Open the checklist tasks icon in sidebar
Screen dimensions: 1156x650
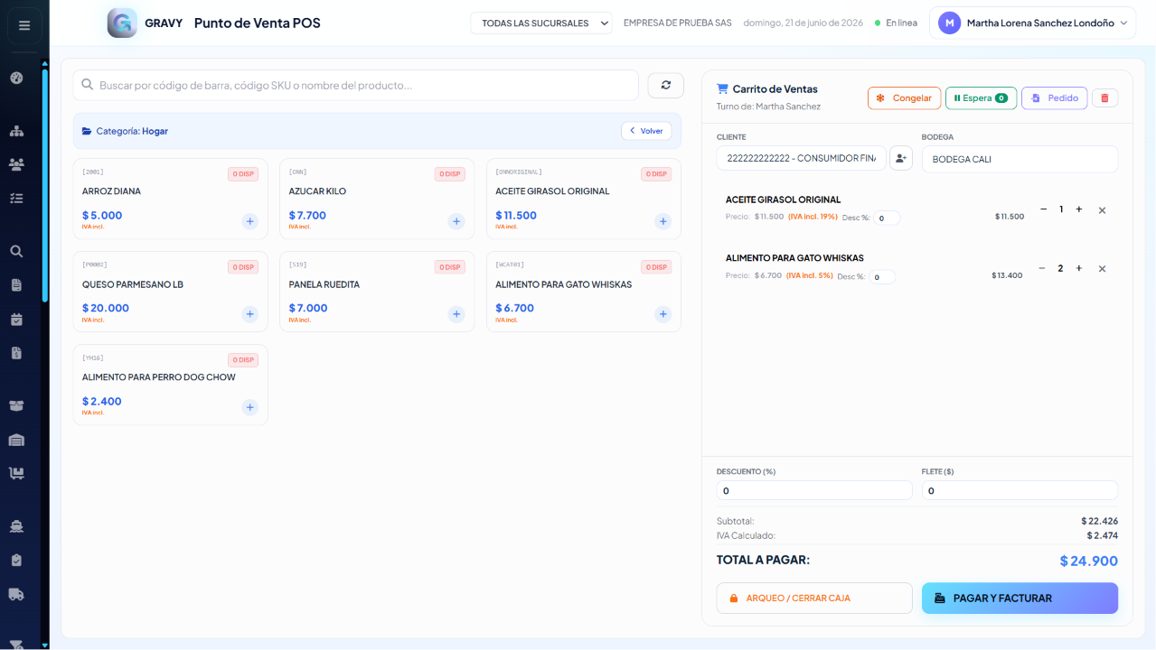[16, 198]
